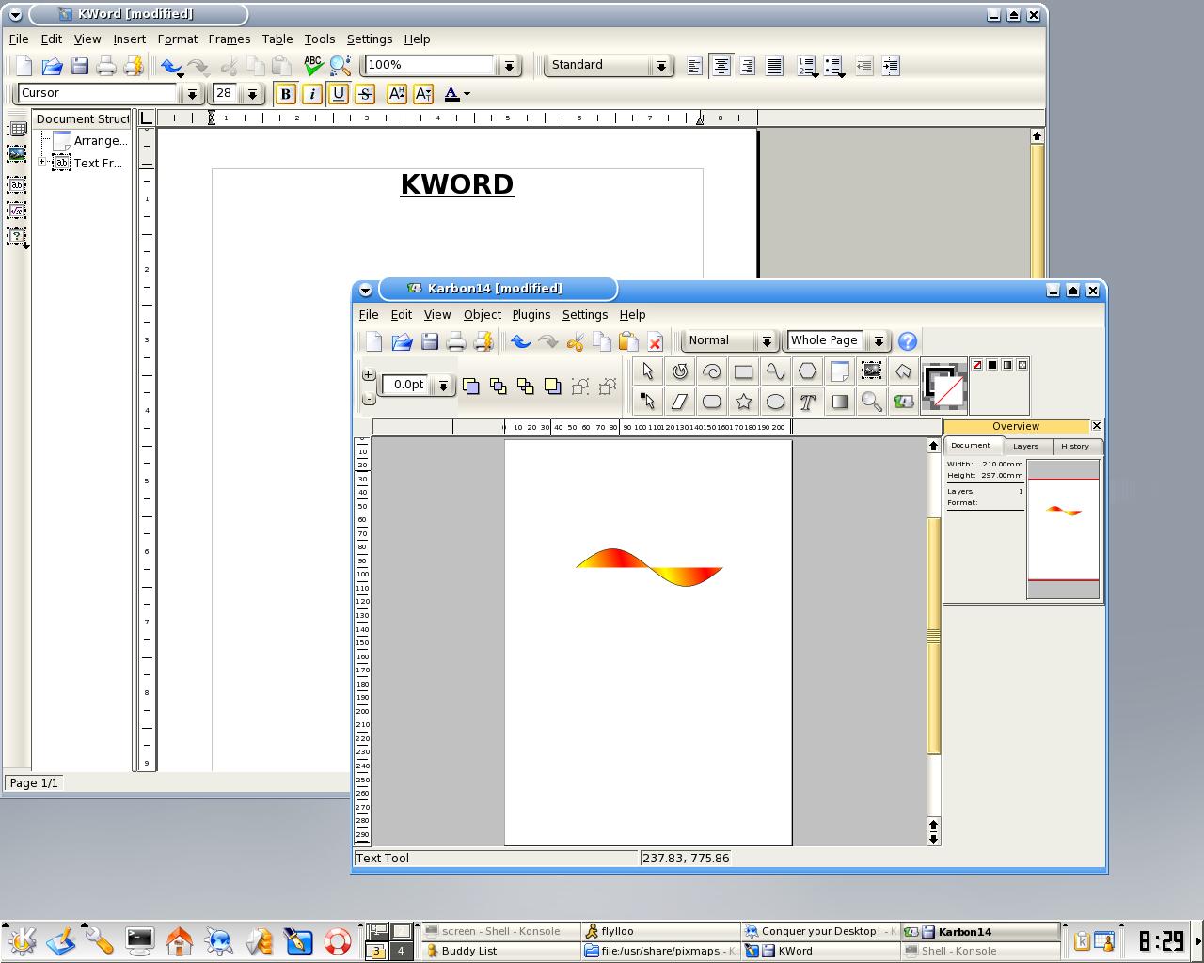
Task: Select the Star shape tool in Karbon14
Action: click(x=743, y=402)
